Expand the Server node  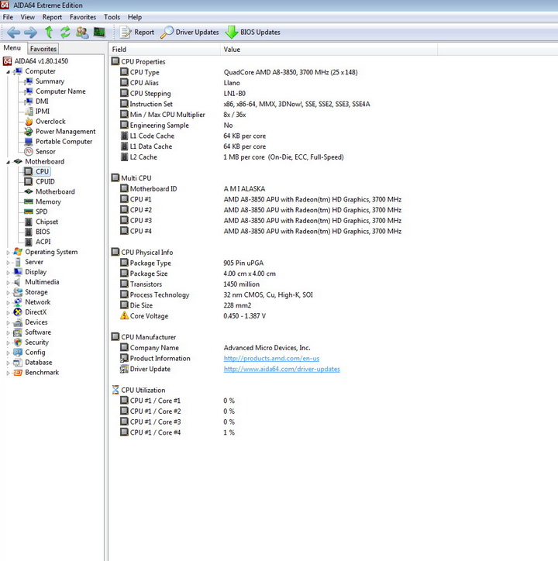click(8, 262)
